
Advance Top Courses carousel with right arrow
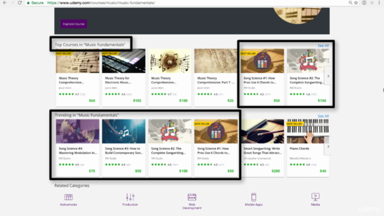(328, 76)
